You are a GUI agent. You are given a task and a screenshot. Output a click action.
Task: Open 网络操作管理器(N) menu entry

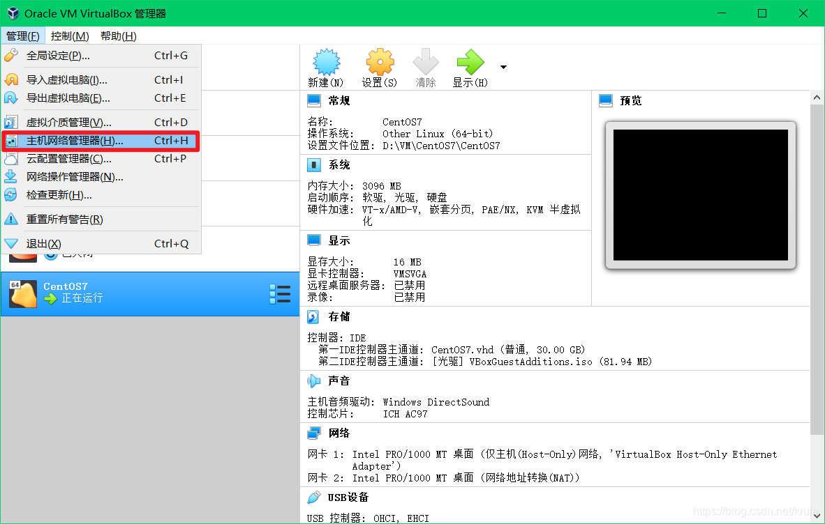point(101,177)
